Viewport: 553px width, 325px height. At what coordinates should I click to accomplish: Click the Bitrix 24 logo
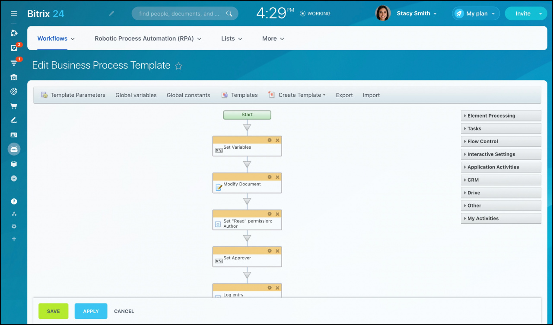tap(46, 13)
